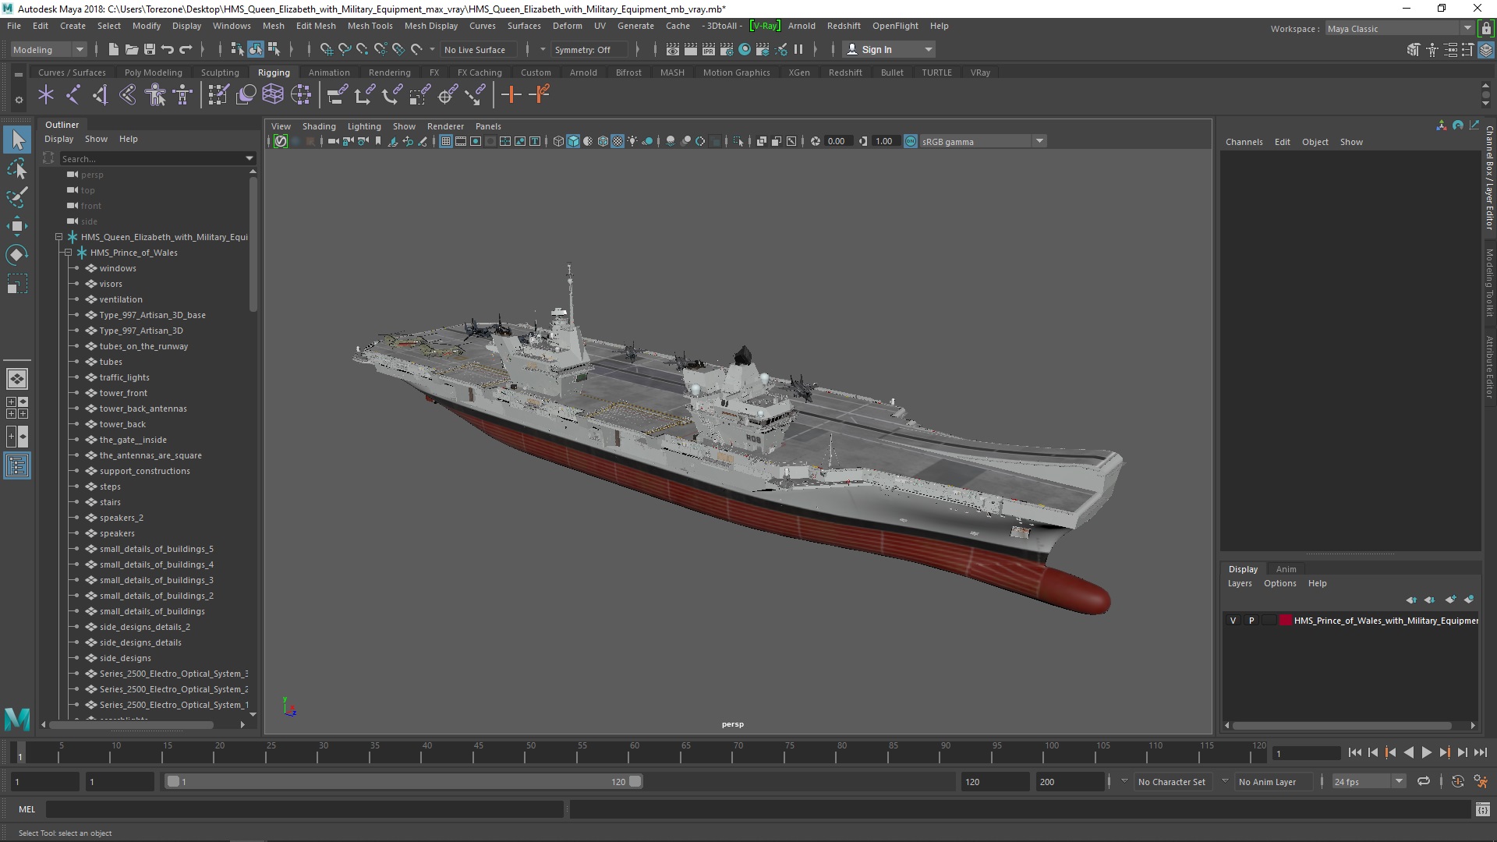
Task: Toggle wireframe shading in viewport toolbar
Action: (x=558, y=141)
